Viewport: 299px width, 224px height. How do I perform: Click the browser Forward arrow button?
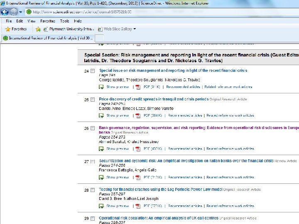pos(14,12)
